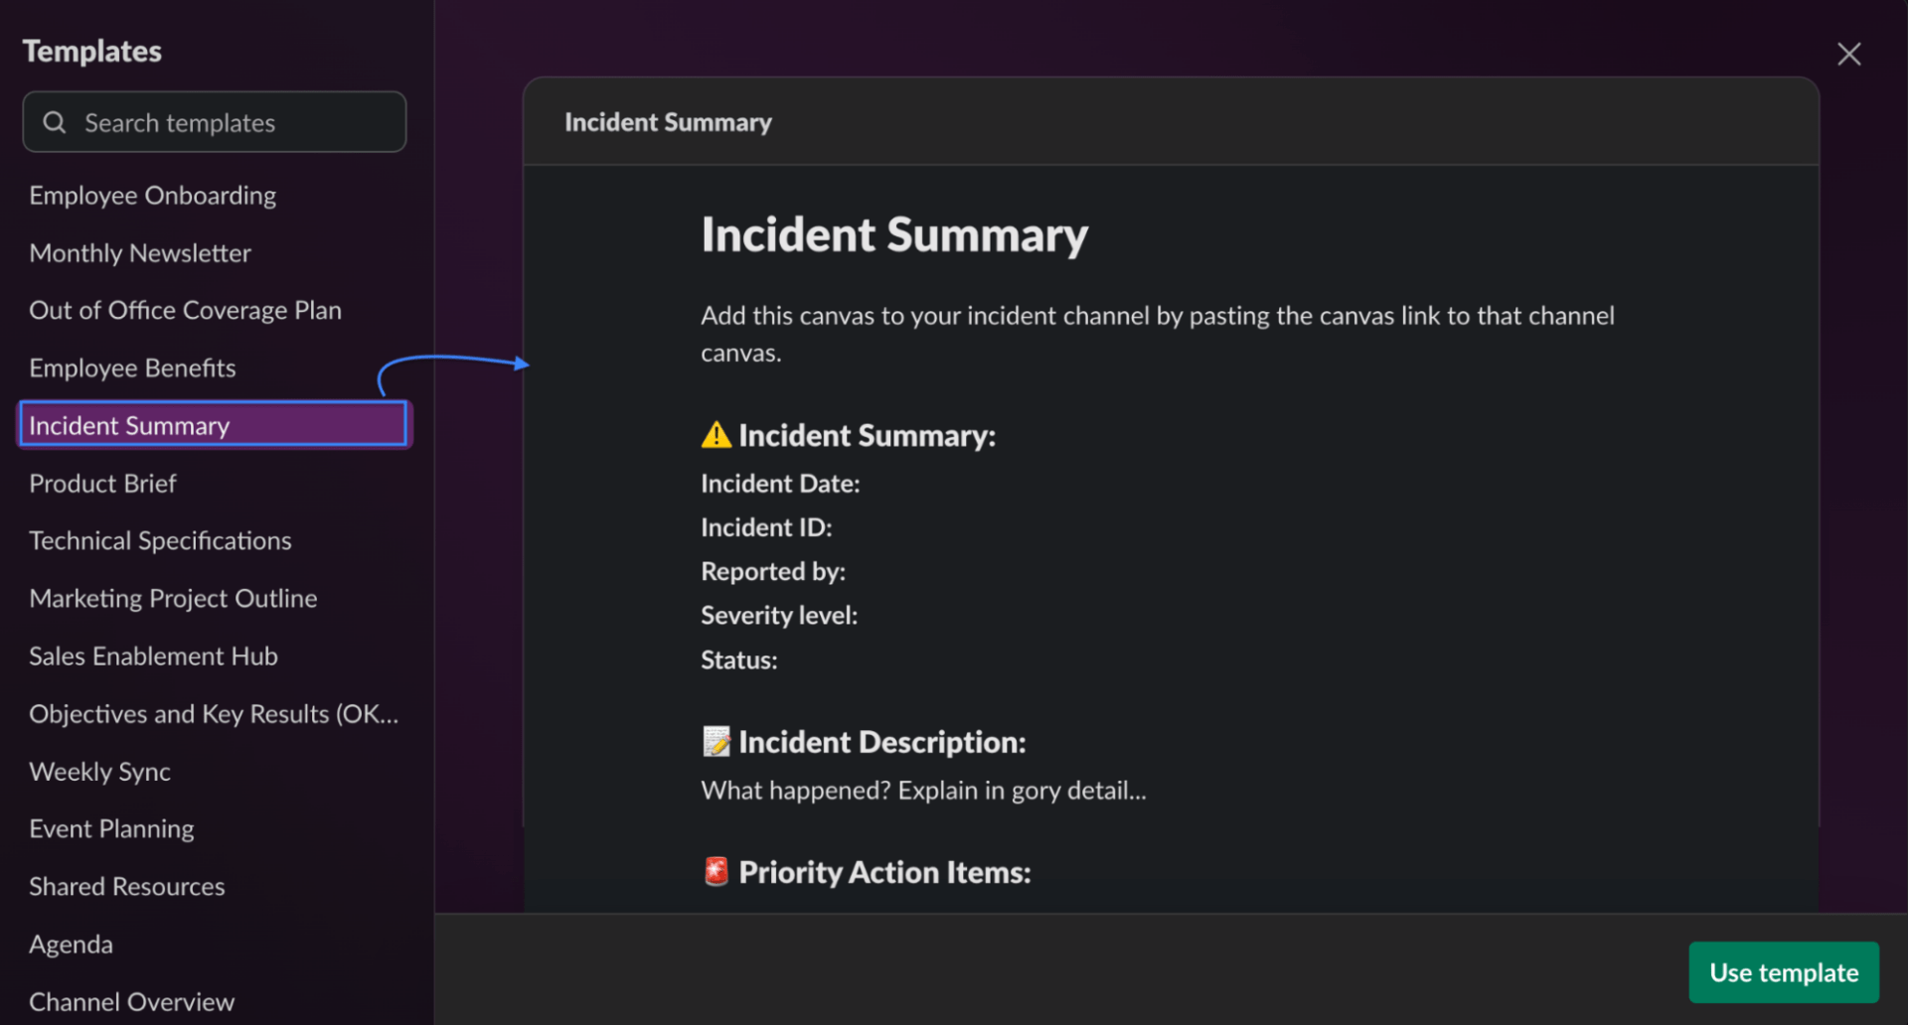Image resolution: width=1908 pixels, height=1025 pixels.
Task: Select the Employee Onboarding template
Action: click(152, 195)
